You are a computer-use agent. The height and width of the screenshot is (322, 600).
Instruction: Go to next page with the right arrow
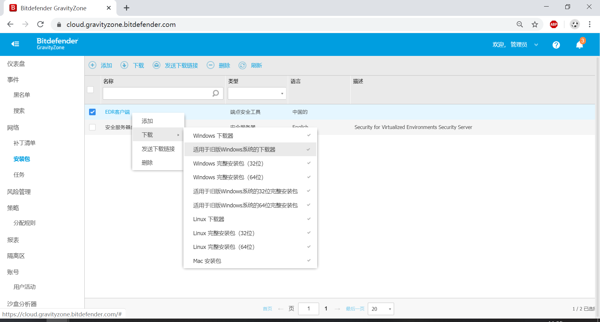[x=337, y=309]
